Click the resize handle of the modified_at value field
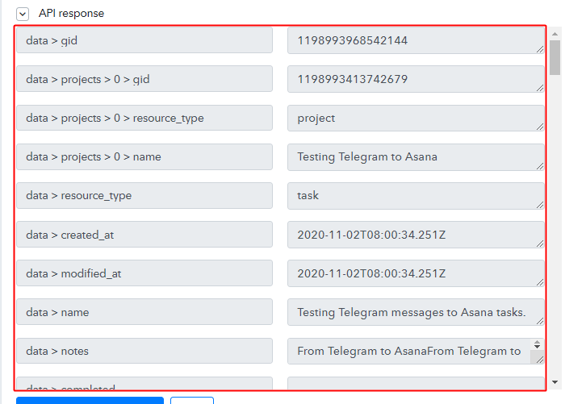The width and height of the screenshot is (586, 404). point(540,282)
